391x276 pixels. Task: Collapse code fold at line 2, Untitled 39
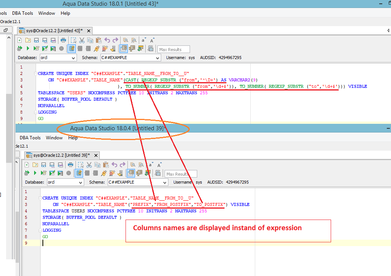coord(40,198)
